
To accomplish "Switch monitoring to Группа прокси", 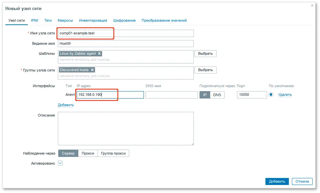I will [114, 153].
